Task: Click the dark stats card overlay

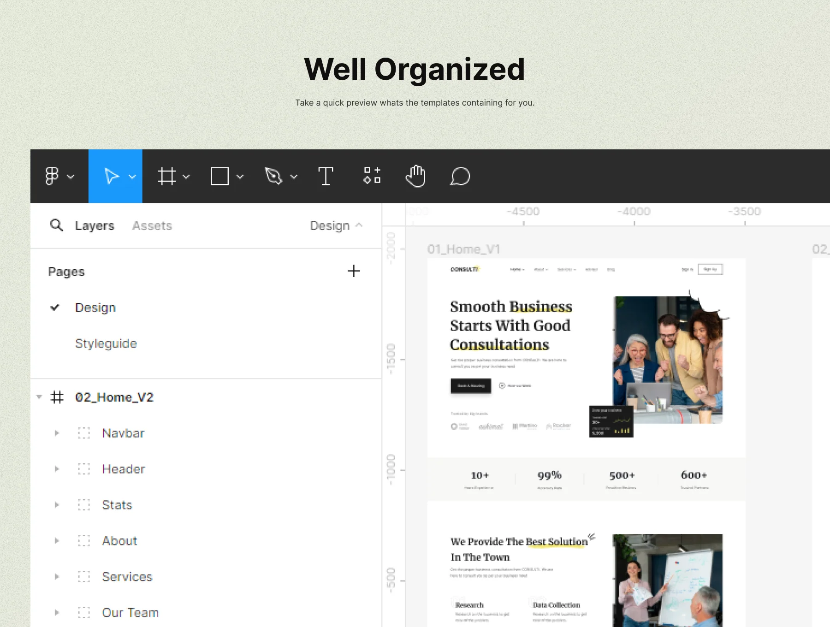Action: 611,421
